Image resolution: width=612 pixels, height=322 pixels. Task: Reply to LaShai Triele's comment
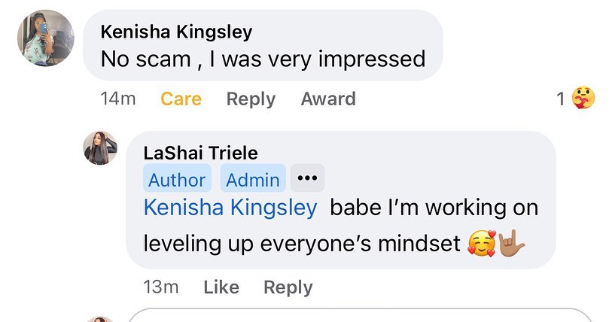point(288,287)
